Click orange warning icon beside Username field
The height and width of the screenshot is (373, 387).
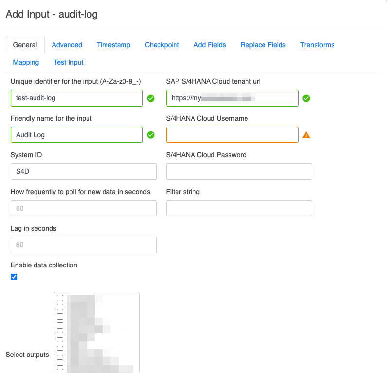[x=306, y=135]
